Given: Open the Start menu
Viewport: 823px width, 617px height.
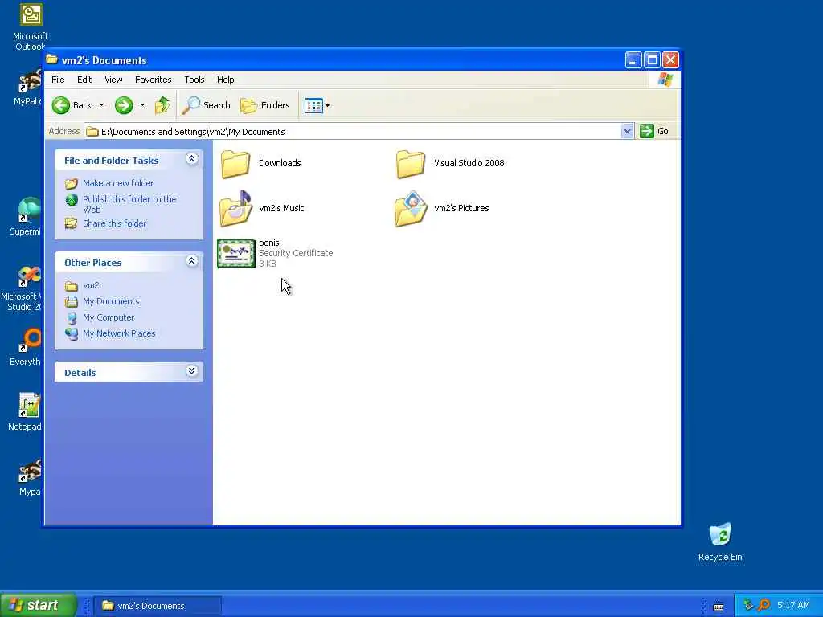Looking at the screenshot, I should coord(39,605).
